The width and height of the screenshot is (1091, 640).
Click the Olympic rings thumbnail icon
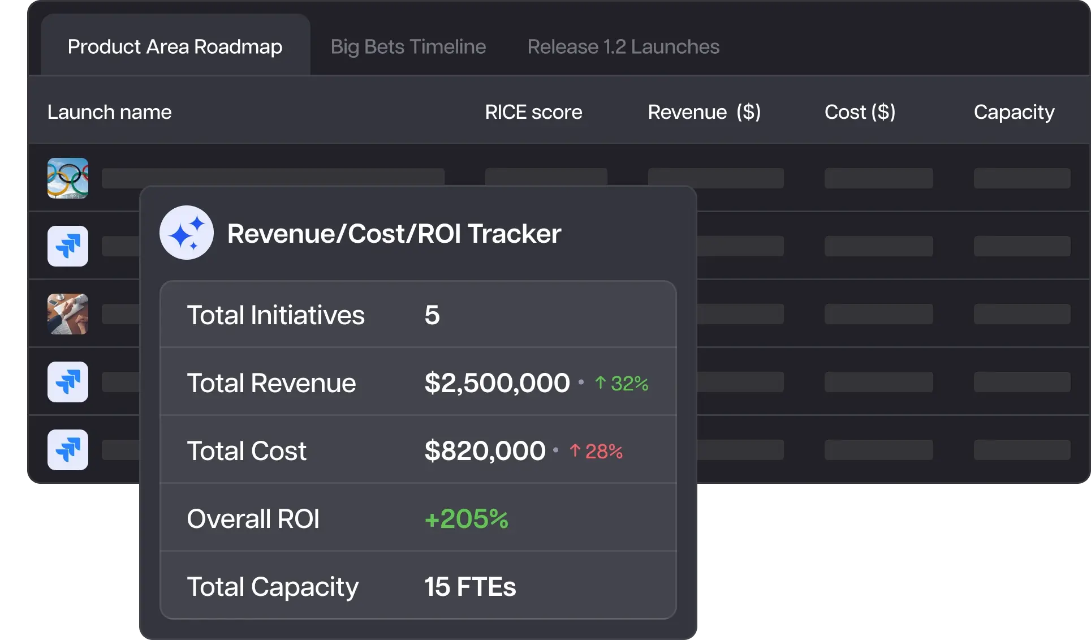[x=68, y=178]
